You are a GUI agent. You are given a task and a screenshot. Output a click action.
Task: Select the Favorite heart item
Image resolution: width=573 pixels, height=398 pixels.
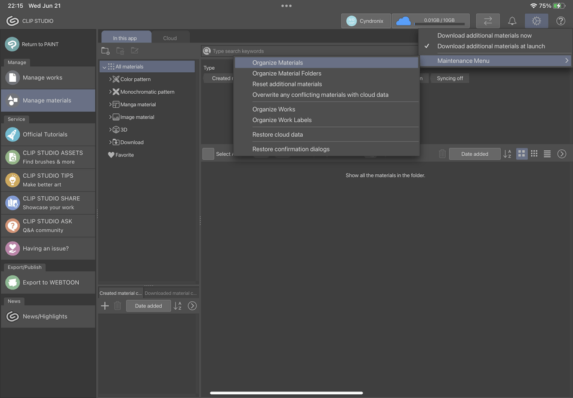(121, 155)
